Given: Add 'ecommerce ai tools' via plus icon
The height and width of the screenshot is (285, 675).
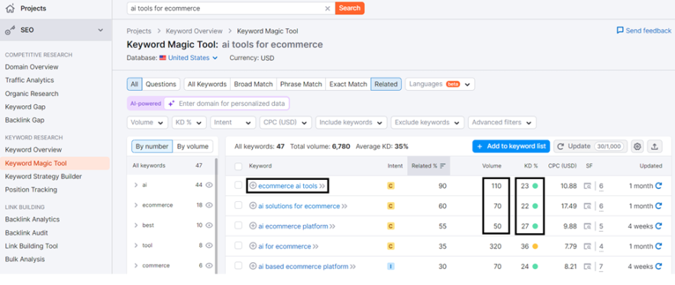Looking at the screenshot, I should tap(254, 186).
